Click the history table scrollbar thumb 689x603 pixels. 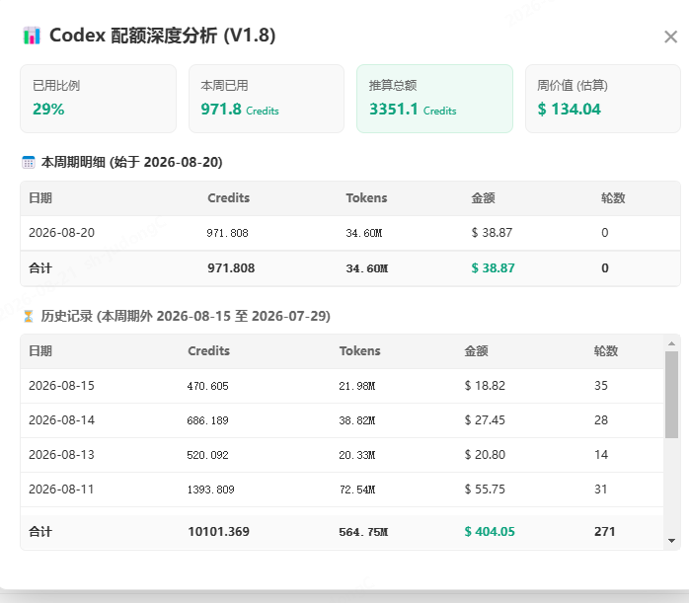point(671,395)
